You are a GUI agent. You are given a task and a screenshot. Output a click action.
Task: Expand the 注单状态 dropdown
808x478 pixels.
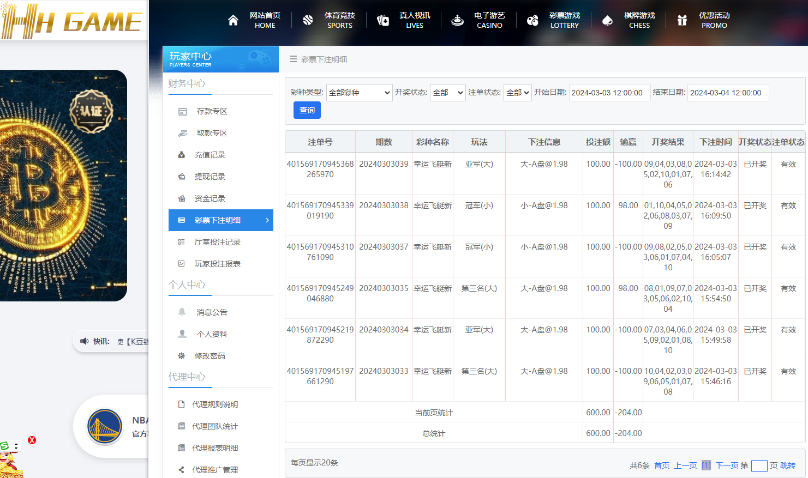pos(517,93)
